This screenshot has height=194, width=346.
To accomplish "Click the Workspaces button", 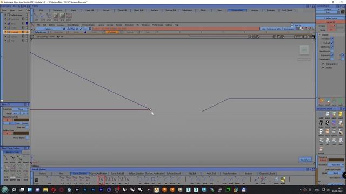I will pyautogui.click(x=289, y=29).
